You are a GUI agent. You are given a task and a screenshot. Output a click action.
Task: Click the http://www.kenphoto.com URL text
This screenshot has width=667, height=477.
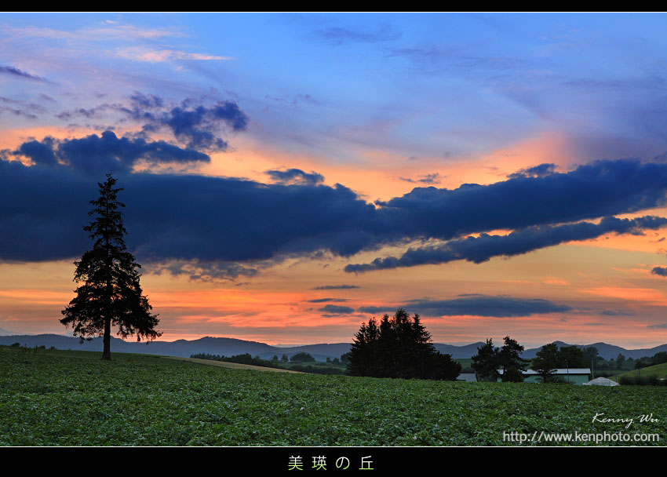[x=581, y=437]
